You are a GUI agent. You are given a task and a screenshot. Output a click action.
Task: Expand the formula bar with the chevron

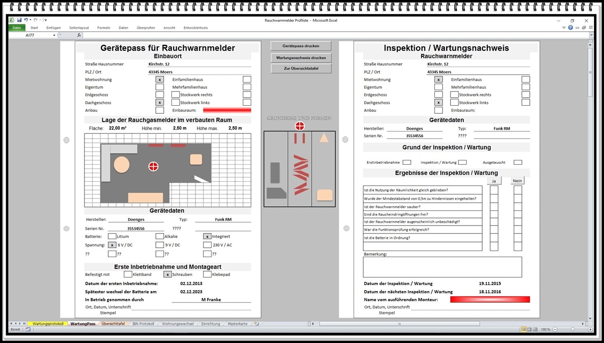(x=590, y=35)
